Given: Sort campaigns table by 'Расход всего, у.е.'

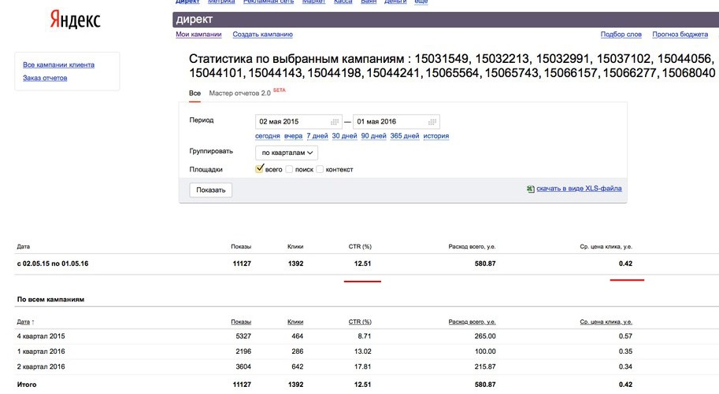Looking at the screenshot, I should pyautogui.click(x=472, y=322).
